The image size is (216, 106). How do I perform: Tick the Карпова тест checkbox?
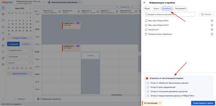[x=146, y=30]
